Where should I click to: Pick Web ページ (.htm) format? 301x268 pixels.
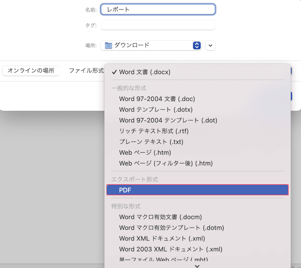(x=197, y=152)
